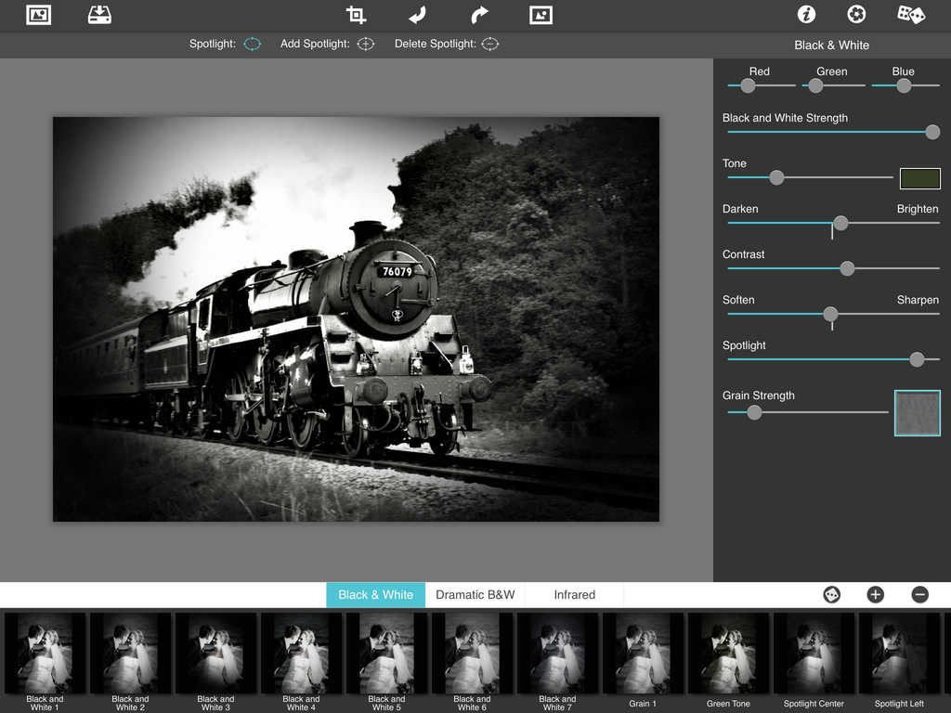Image resolution: width=951 pixels, height=713 pixels.
Task: Tap the save image icon
Action: (x=99, y=15)
